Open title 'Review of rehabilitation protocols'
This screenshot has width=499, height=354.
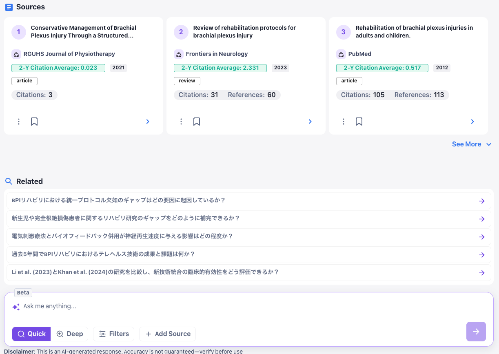click(244, 31)
